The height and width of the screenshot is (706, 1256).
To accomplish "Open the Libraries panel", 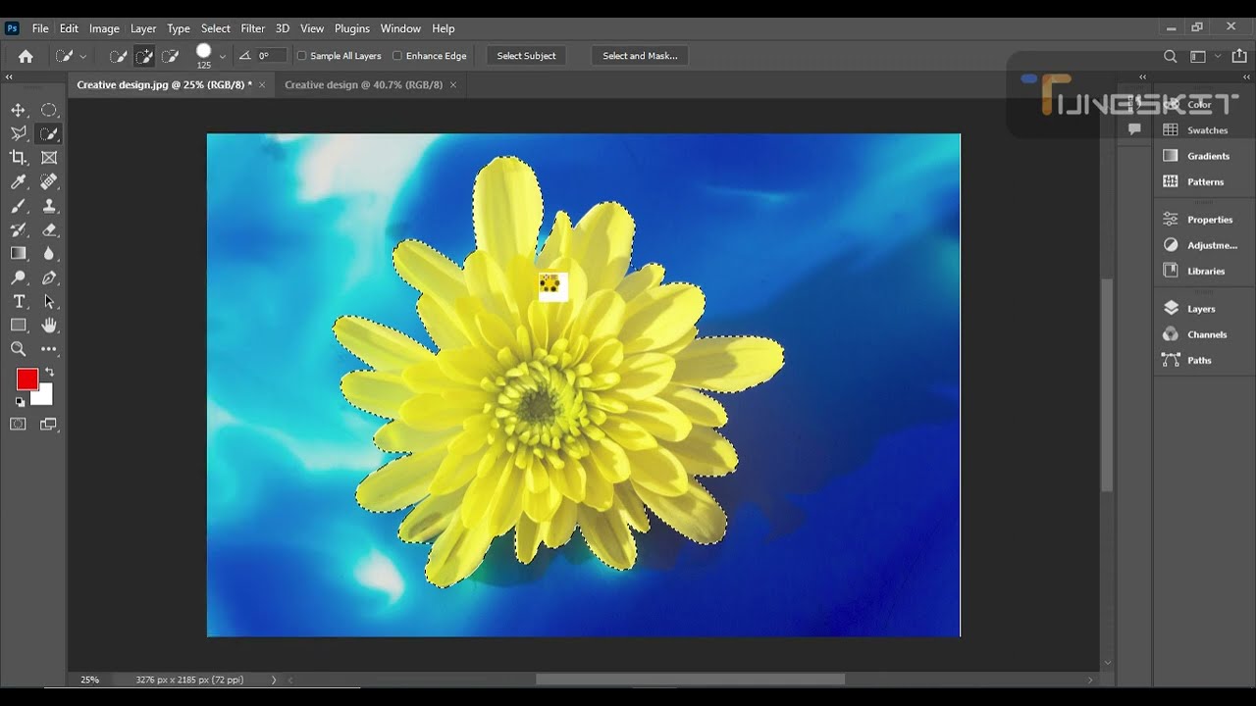I will pyautogui.click(x=1194, y=271).
